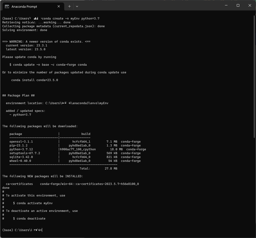Screen dimensions: 256x238
Task: Click the 'WARNING: A newer version of conda exists' line
Action: pos(46,42)
